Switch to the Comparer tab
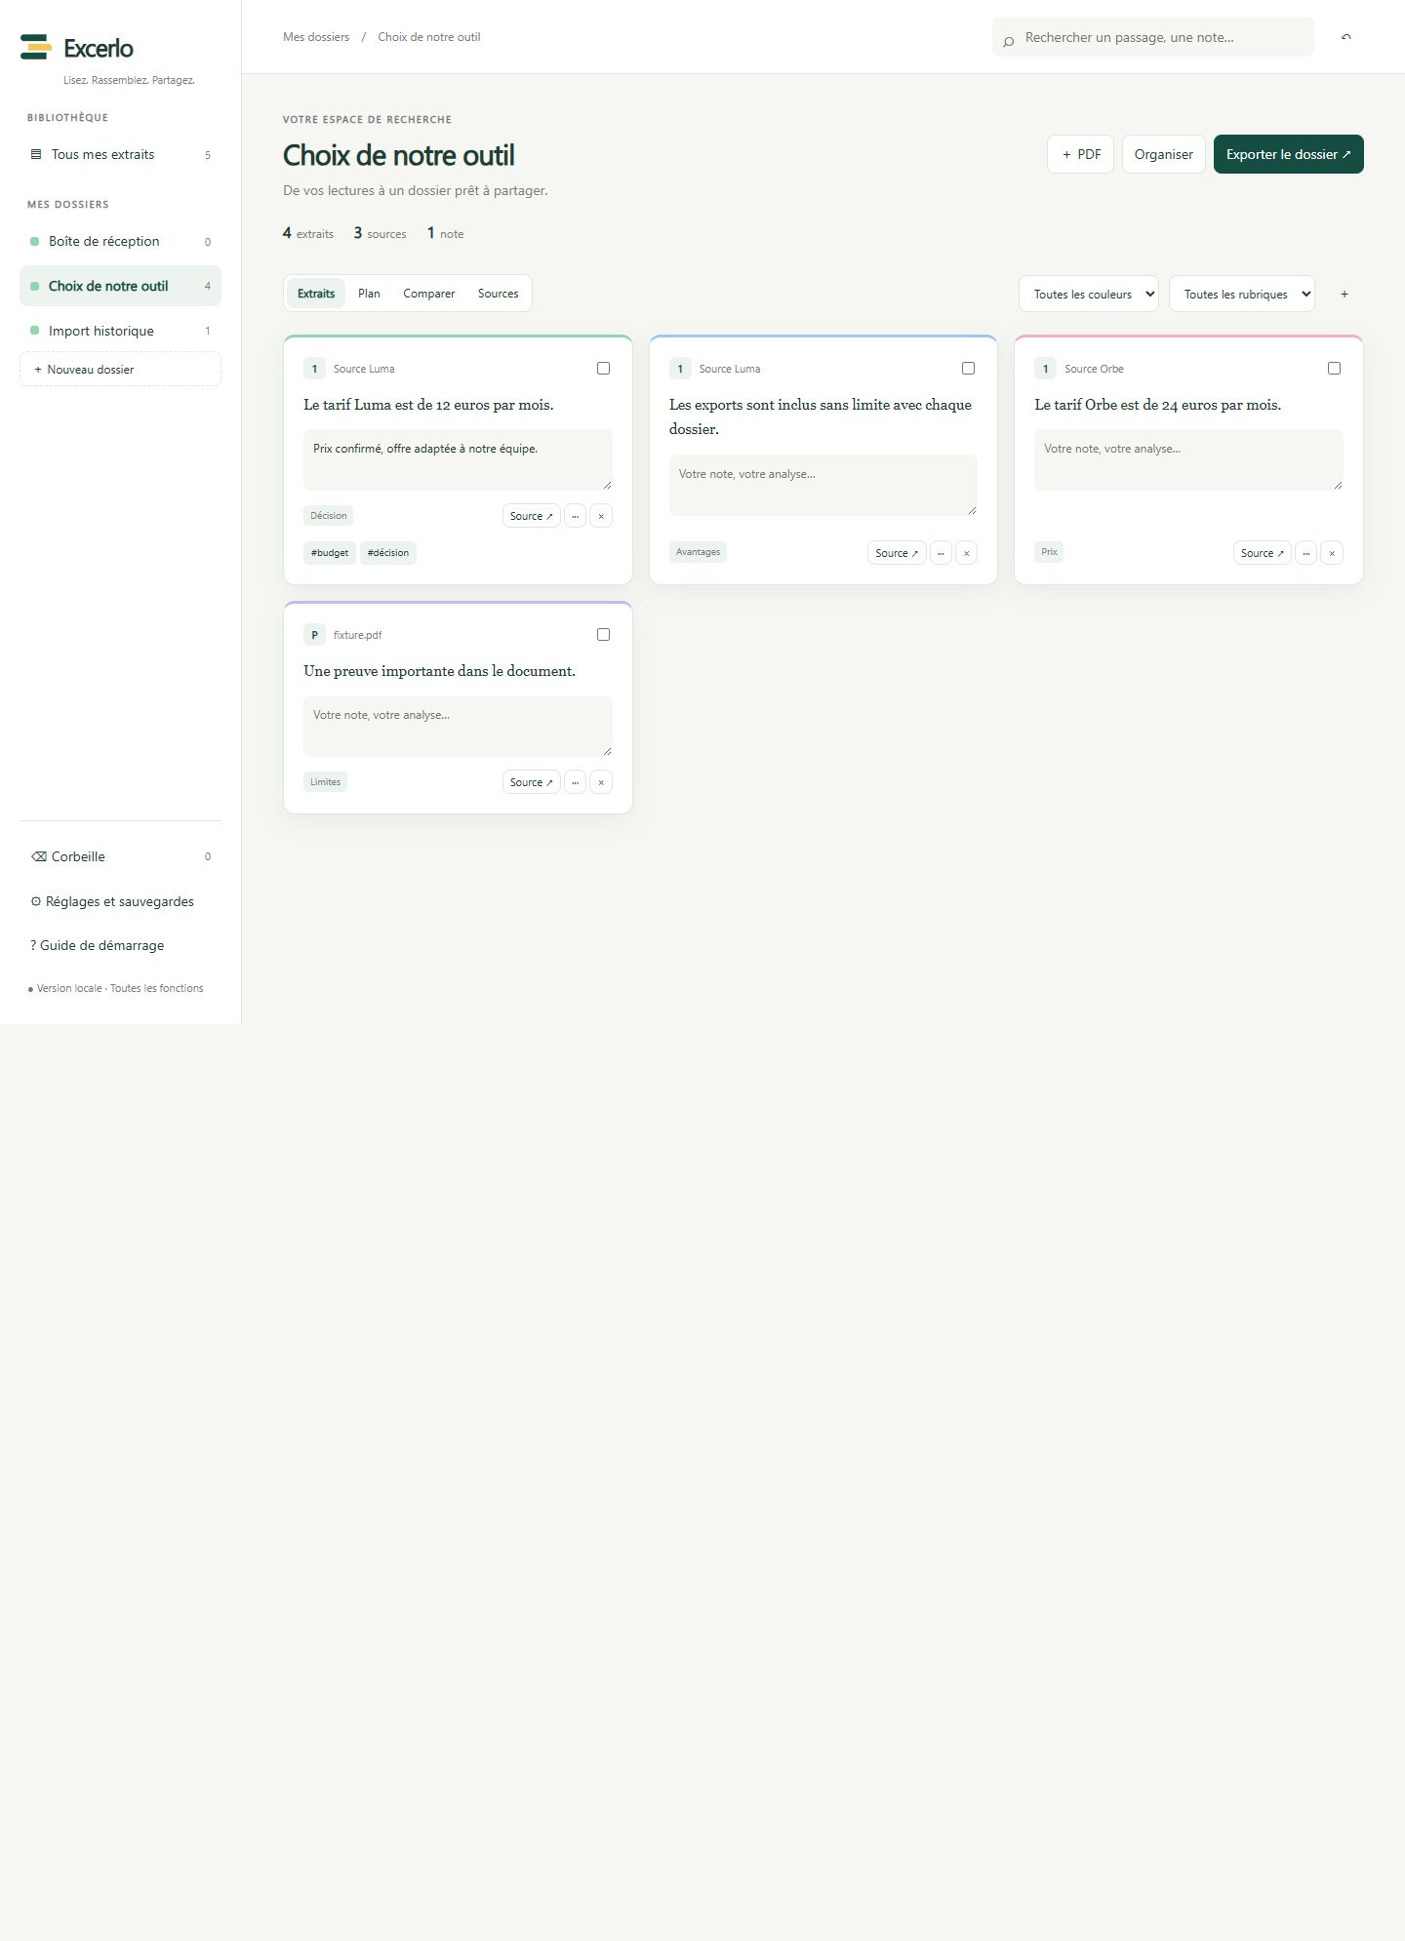 point(429,294)
